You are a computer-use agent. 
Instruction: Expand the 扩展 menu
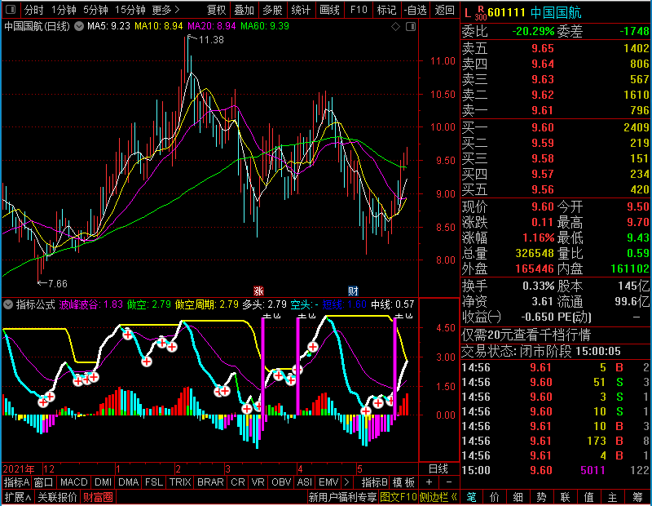coord(18,497)
